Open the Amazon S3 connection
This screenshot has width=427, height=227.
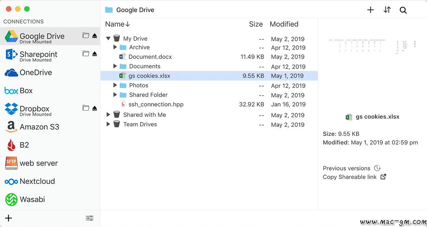pyautogui.click(x=50, y=127)
